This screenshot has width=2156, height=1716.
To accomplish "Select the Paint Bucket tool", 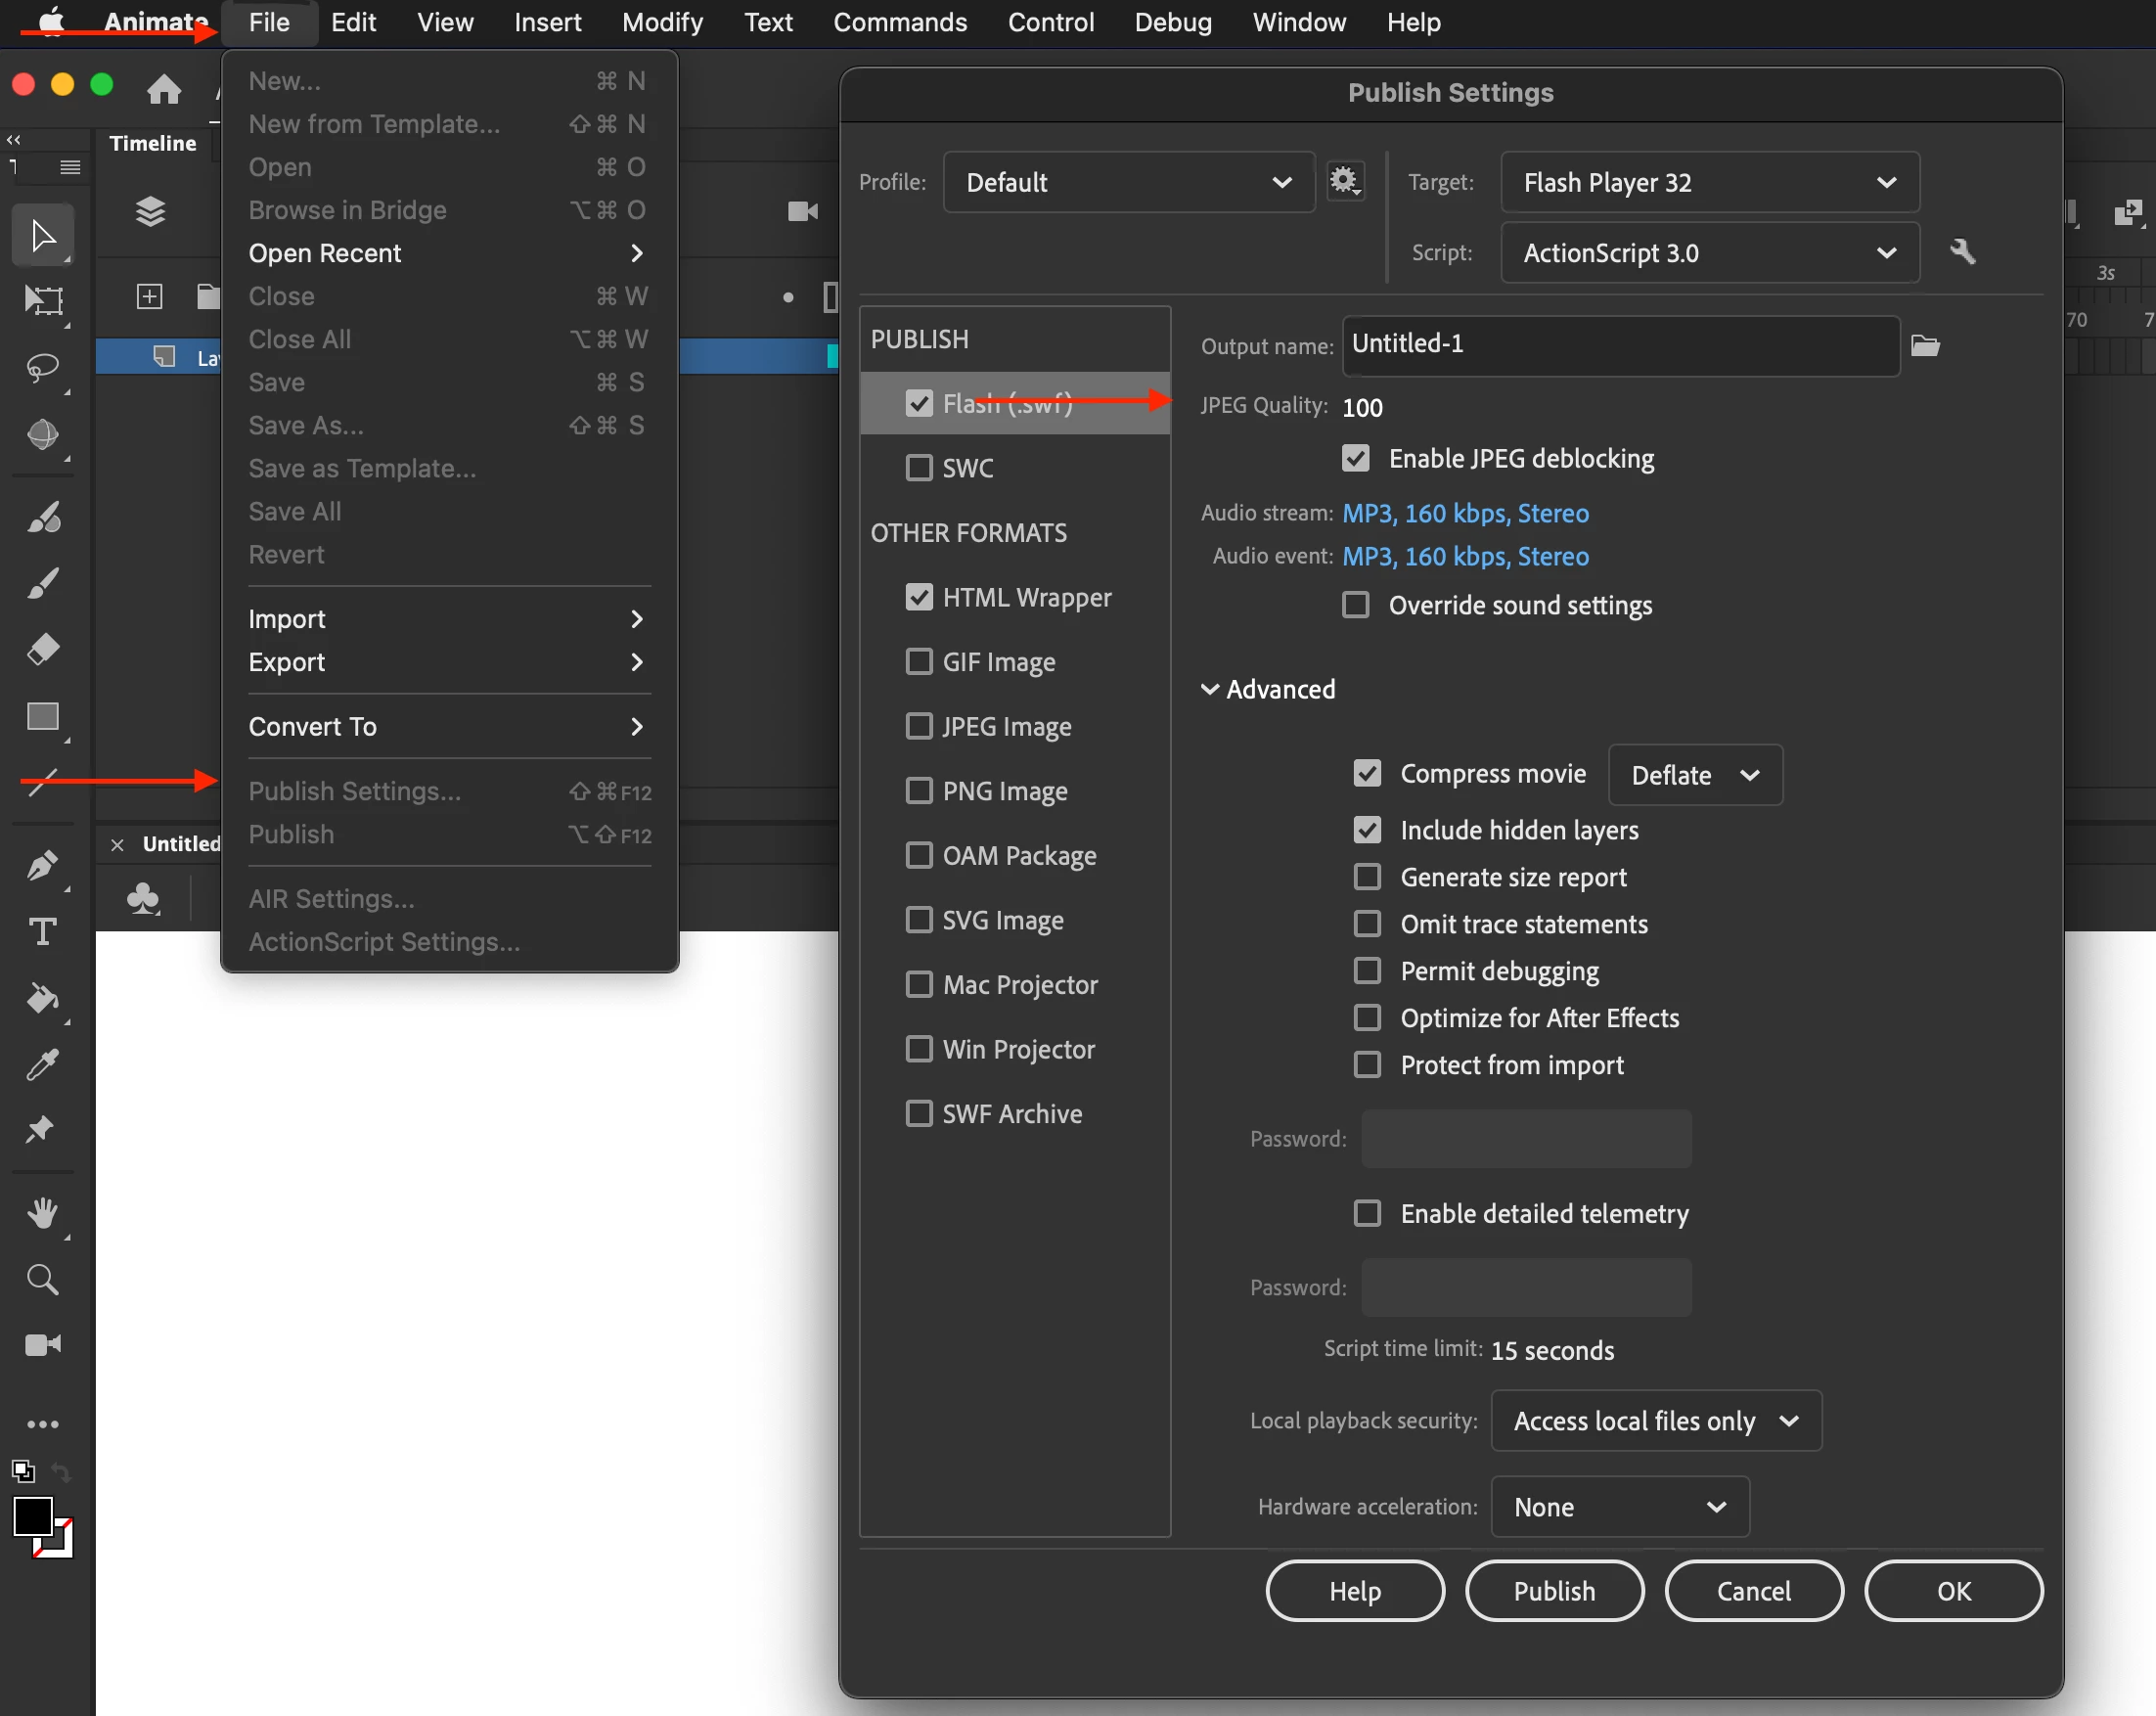I will [42, 998].
